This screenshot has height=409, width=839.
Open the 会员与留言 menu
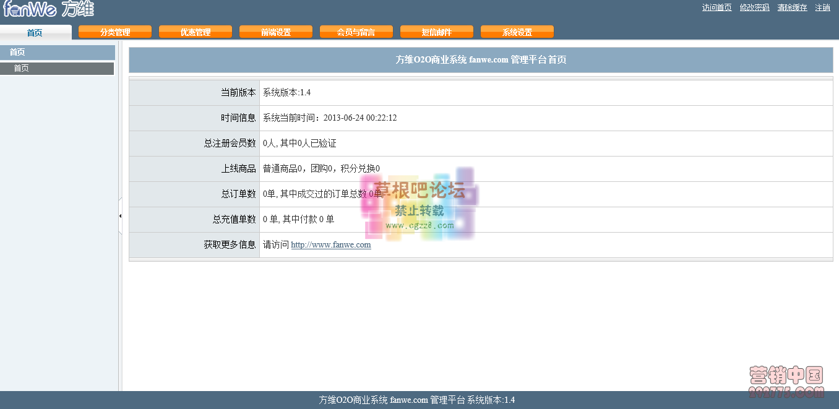[356, 31]
